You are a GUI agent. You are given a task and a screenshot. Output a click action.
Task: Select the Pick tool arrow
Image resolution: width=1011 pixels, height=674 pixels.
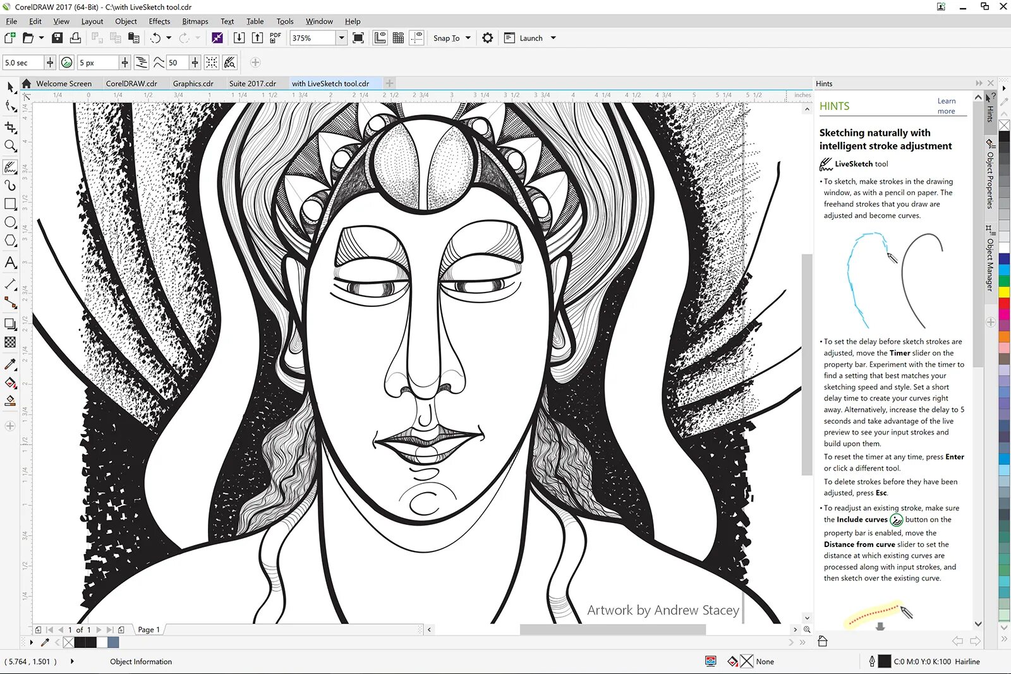10,87
